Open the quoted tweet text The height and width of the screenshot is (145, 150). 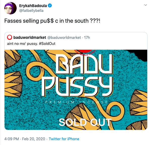31,44
